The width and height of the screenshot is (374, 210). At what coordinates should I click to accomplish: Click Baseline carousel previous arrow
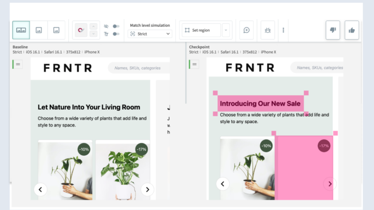pyautogui.click(x=40, y=190)
